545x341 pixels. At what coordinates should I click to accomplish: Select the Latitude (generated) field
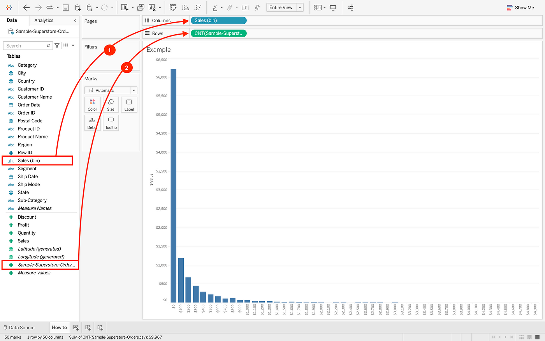point(39,249)
